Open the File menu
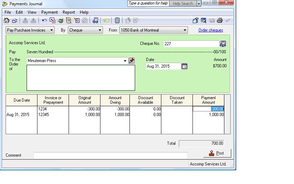The width and height of the screenshot is (294, 184). [8, 12]
